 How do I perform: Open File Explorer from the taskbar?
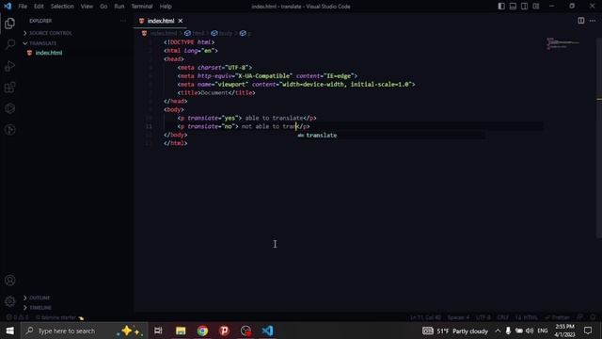pos(181,331)
